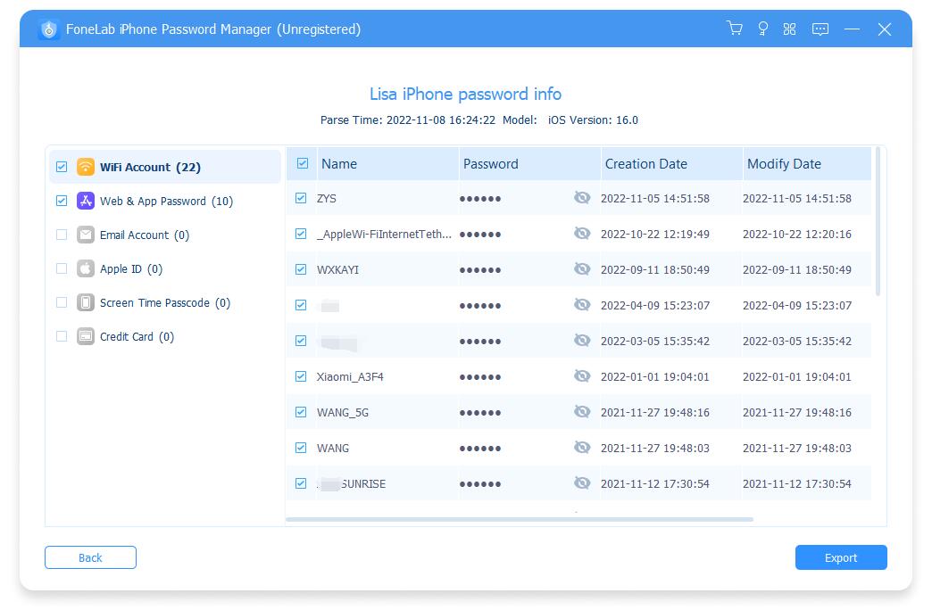Open the Email Account (0) category
The height and width of the screenshot is (610, 932).
164,235
